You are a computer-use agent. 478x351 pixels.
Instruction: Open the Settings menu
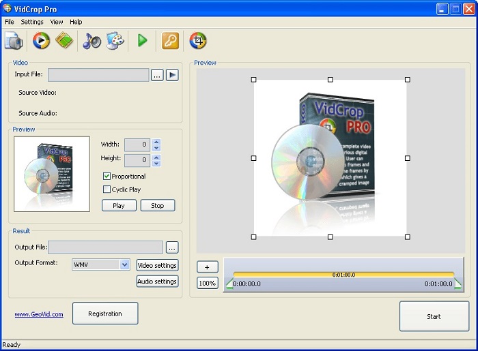coord(31,22)
